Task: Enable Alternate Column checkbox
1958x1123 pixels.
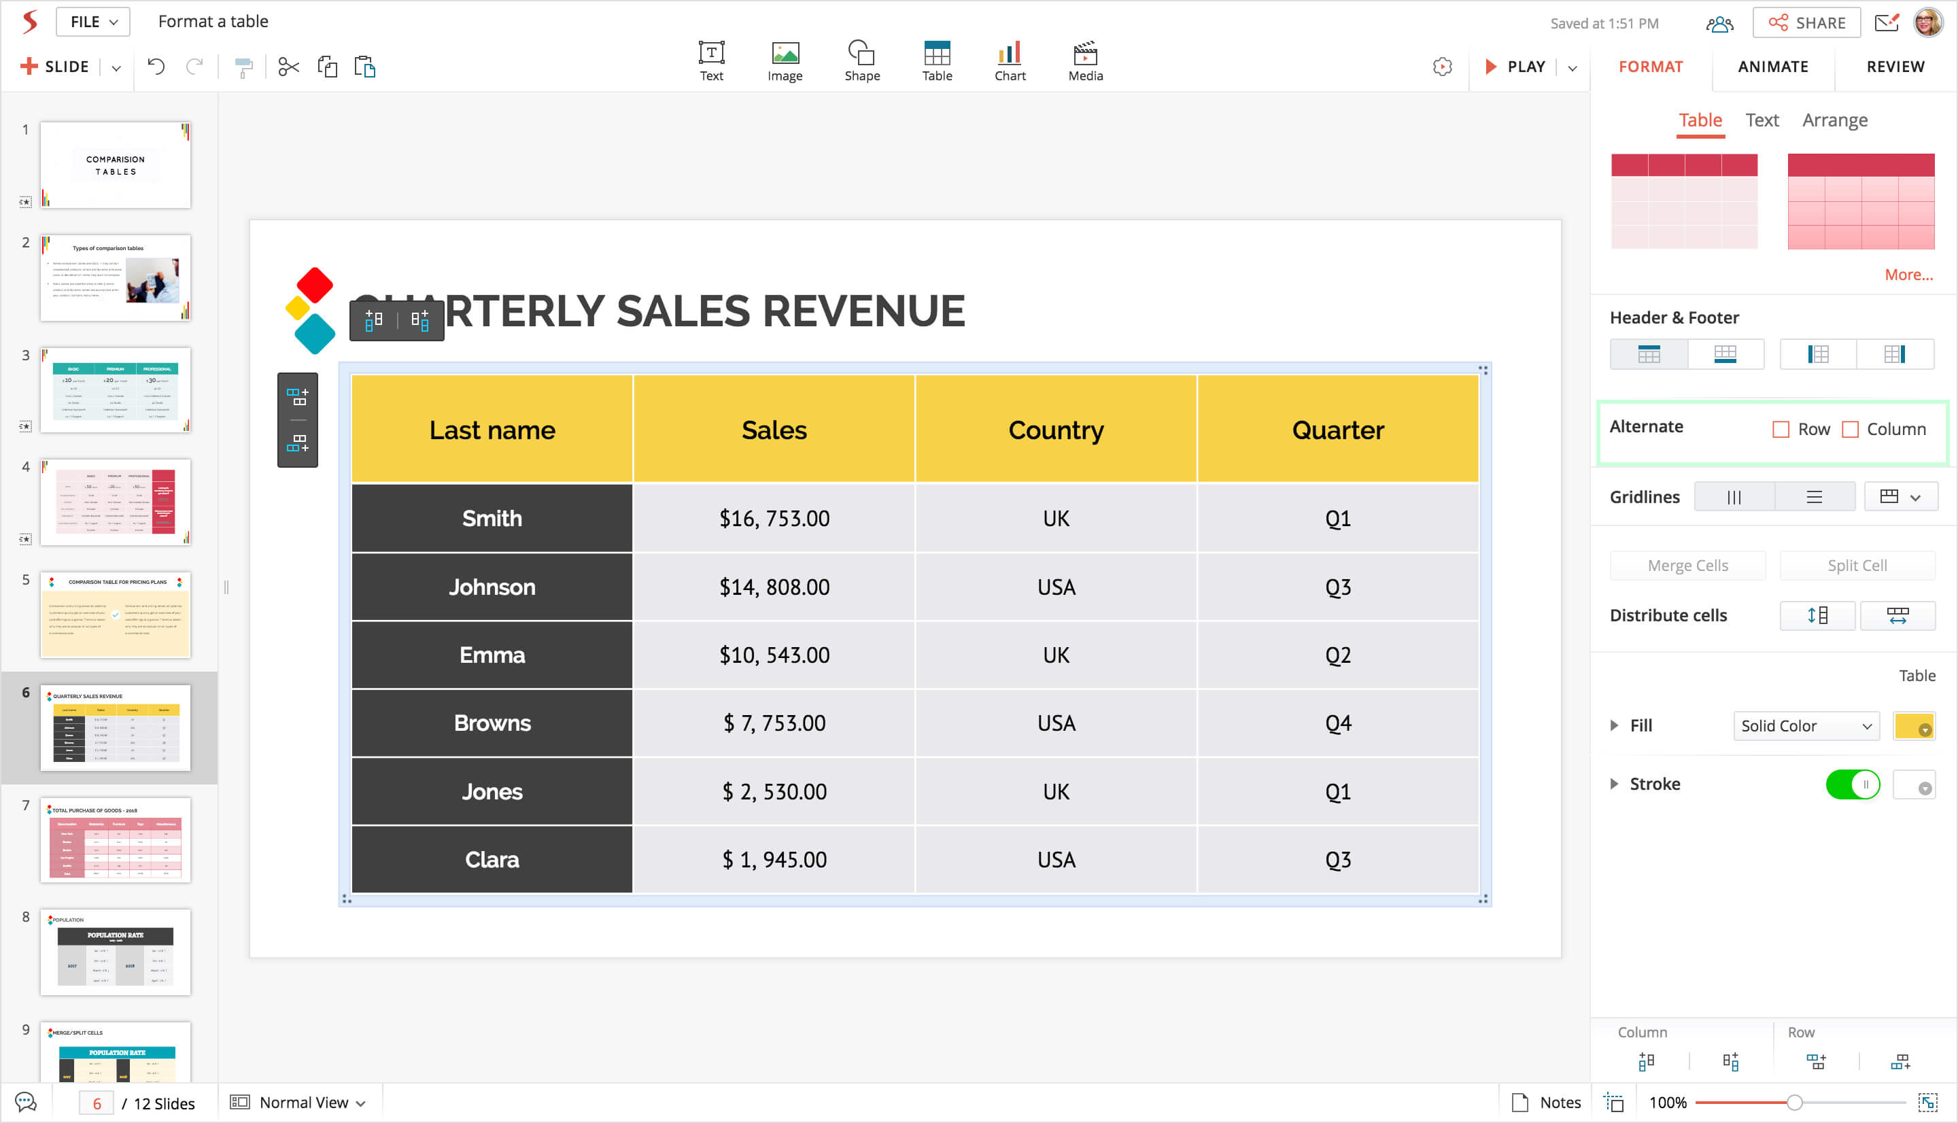Action: [1850, 430]
